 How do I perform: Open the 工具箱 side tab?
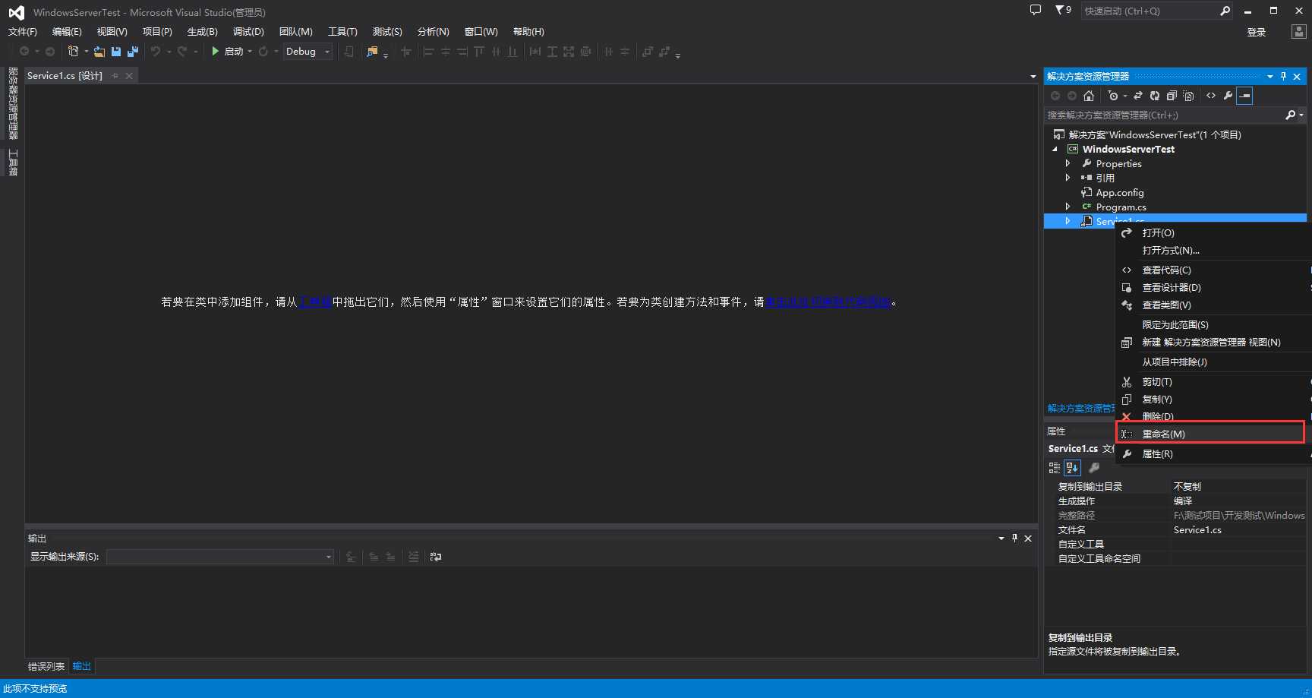[x=13, y=163]
